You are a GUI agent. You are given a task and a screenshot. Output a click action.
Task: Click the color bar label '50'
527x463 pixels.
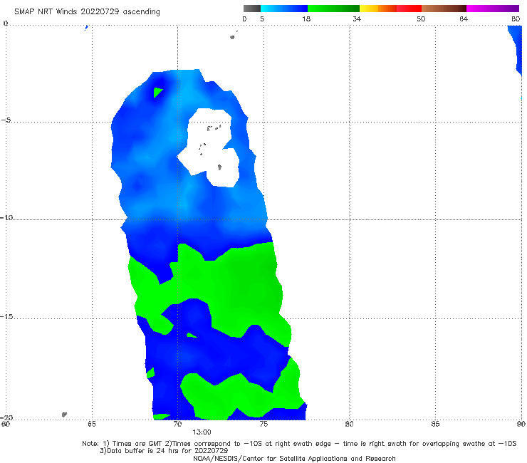(x=421, y=19)
